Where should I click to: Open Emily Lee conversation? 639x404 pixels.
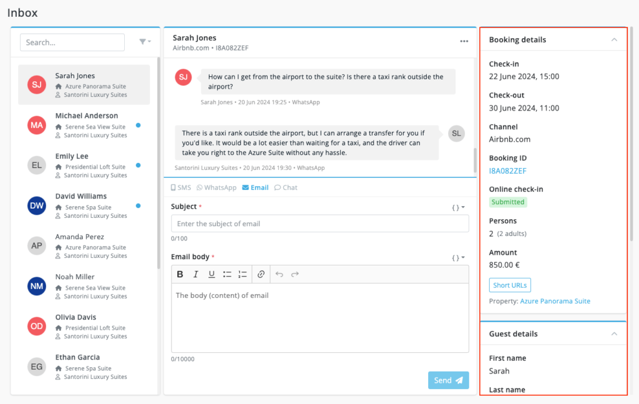[x=84, y=165]
